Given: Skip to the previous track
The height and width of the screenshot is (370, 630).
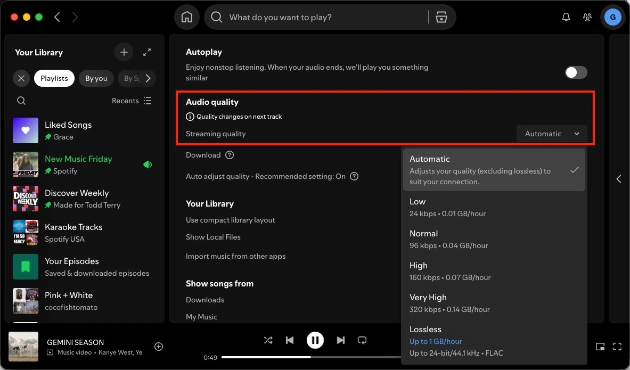Looking at the screenshot, I should point(290,340).
